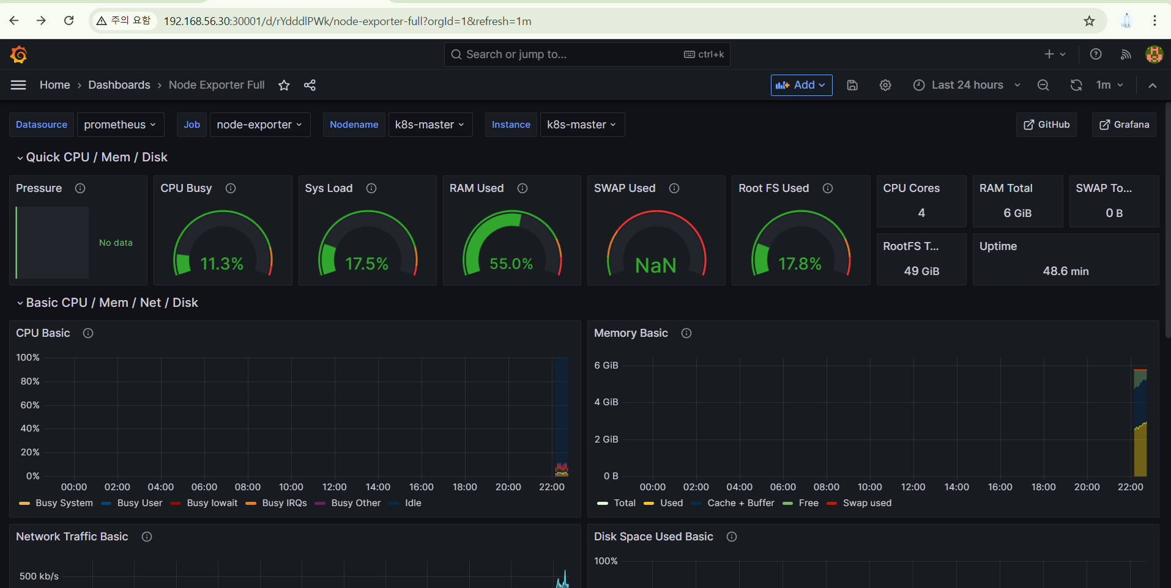Open the 1m refresh interval dropdown
This screenshot has height=588, width=1171.
(x=1109, y=85)
